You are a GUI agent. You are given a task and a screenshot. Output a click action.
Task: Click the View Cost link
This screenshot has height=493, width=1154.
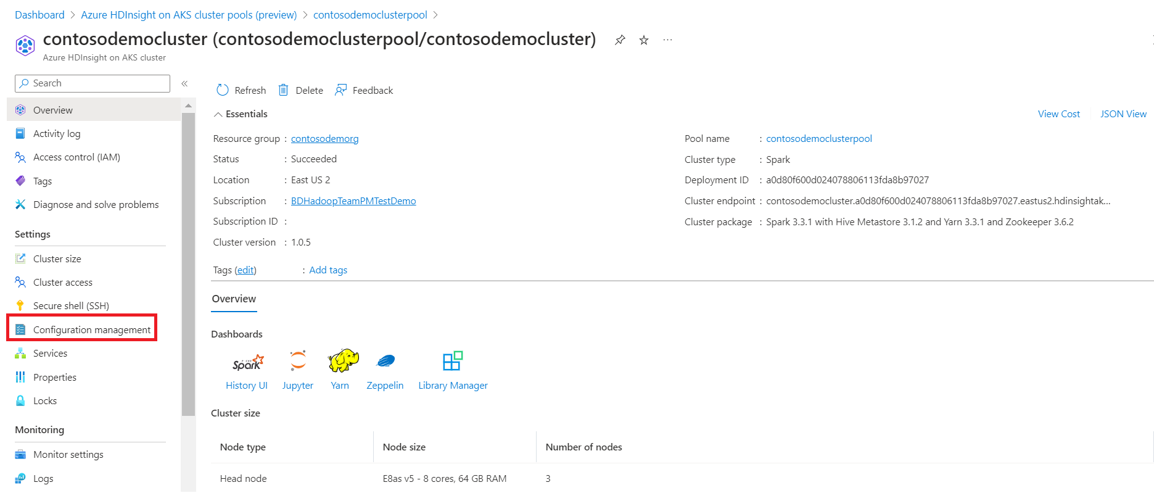coord(1058,114)
